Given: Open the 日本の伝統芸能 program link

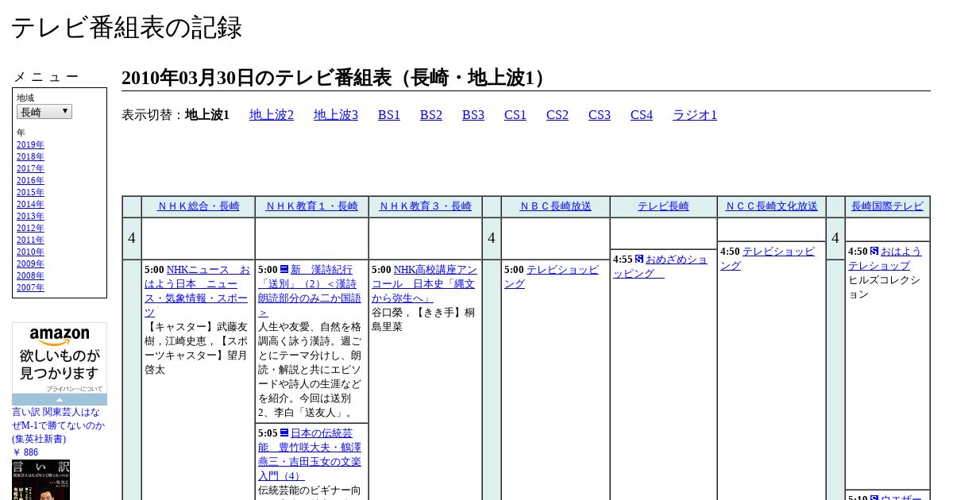Looking at the screenshot, I should 310,455.
